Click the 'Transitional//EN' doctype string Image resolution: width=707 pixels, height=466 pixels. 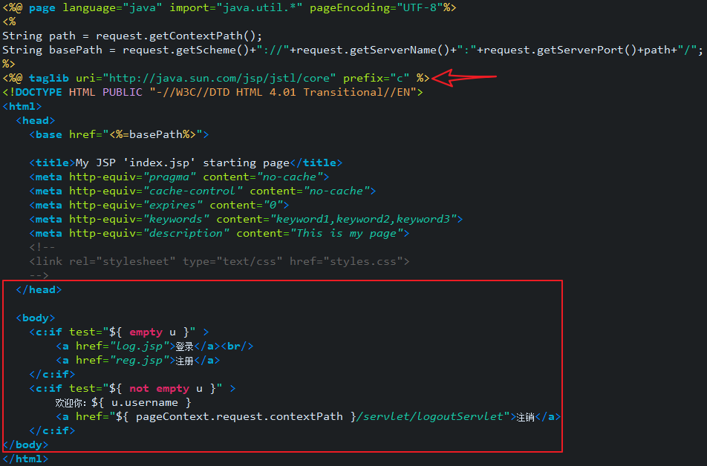click(356, 92)
